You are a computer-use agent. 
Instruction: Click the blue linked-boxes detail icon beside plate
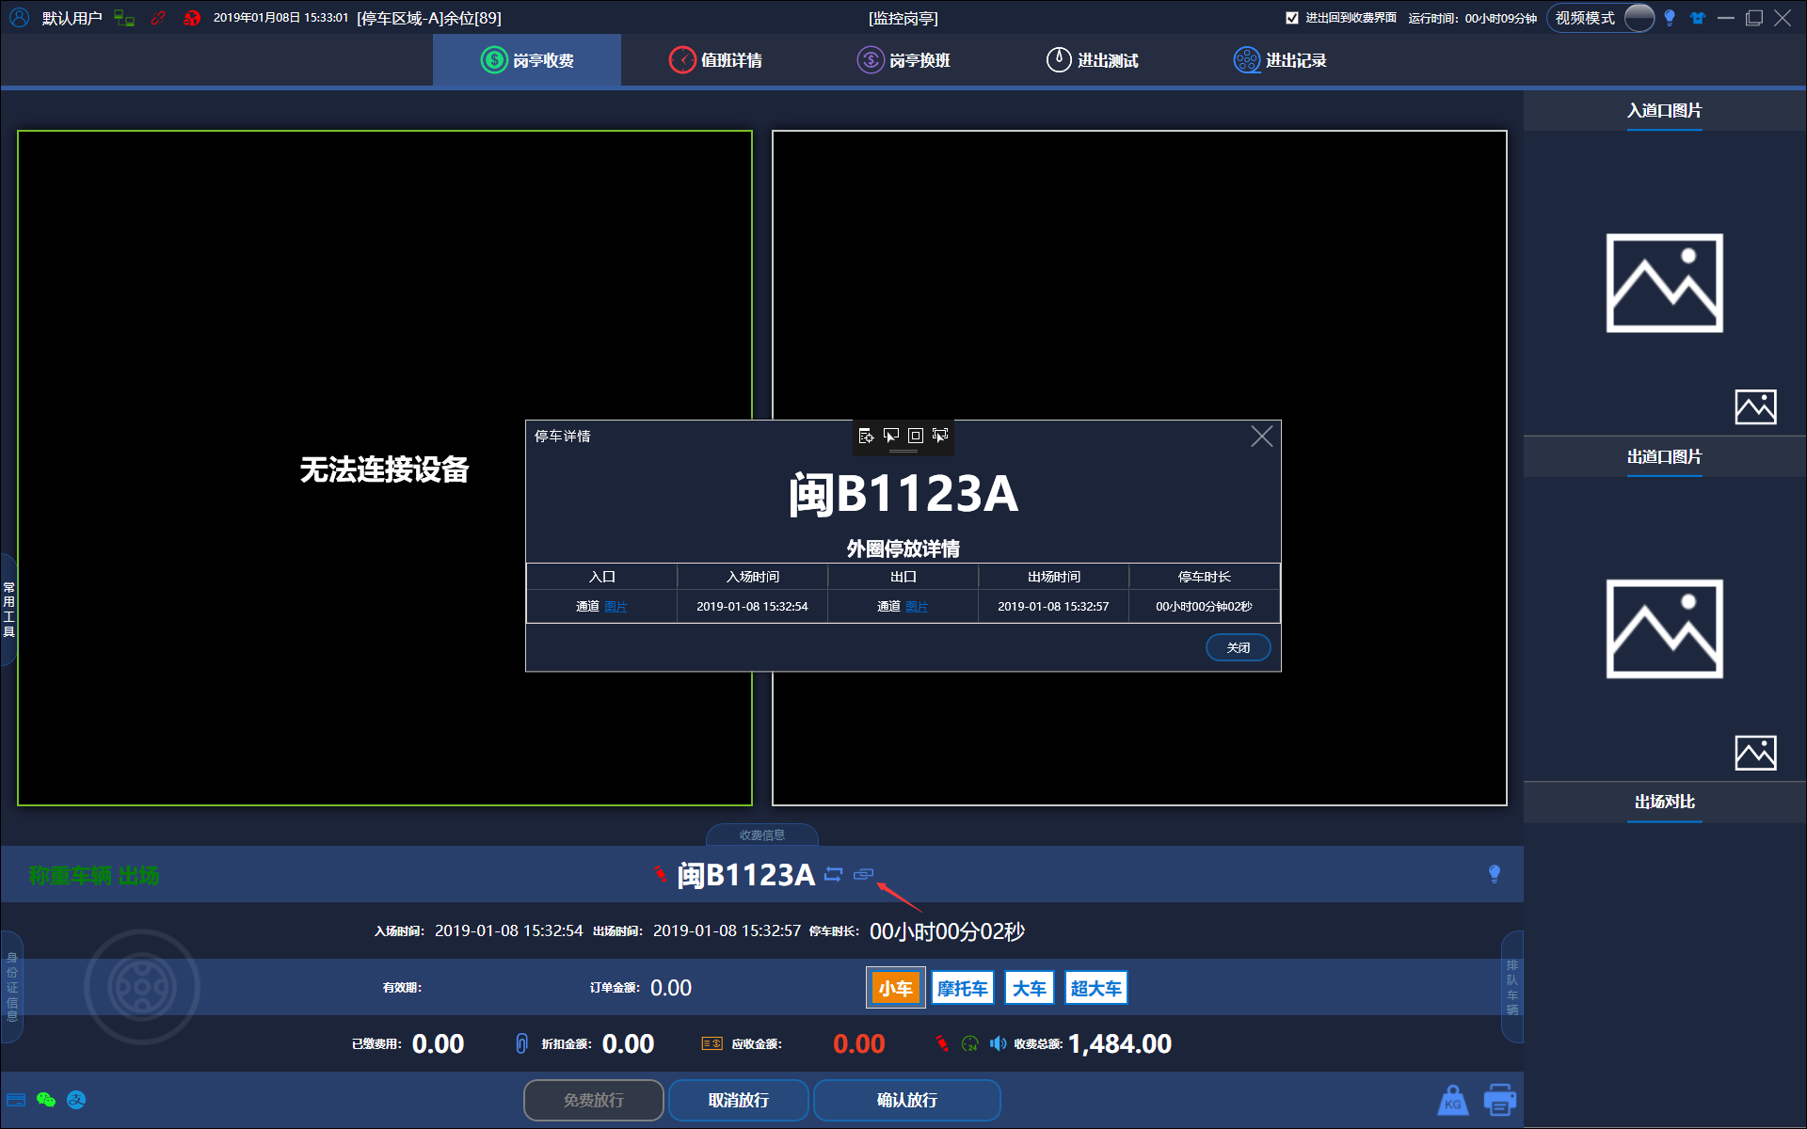point(863,874)
